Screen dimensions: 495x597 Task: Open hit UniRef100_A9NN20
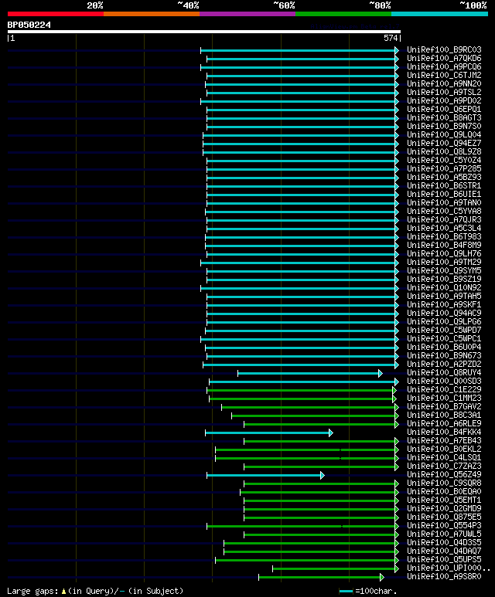click(444, 83)
